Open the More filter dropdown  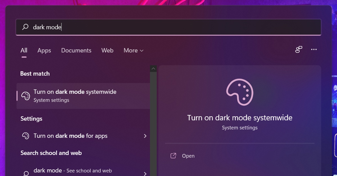(x=133, y=50)
